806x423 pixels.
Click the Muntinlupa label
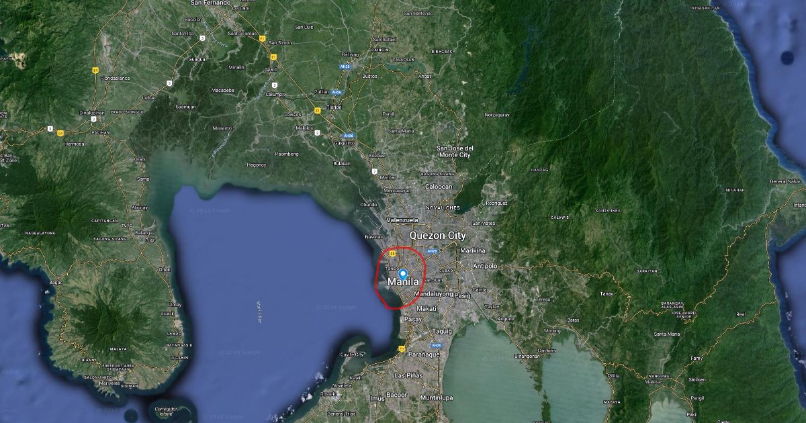(x=437, y=397)
